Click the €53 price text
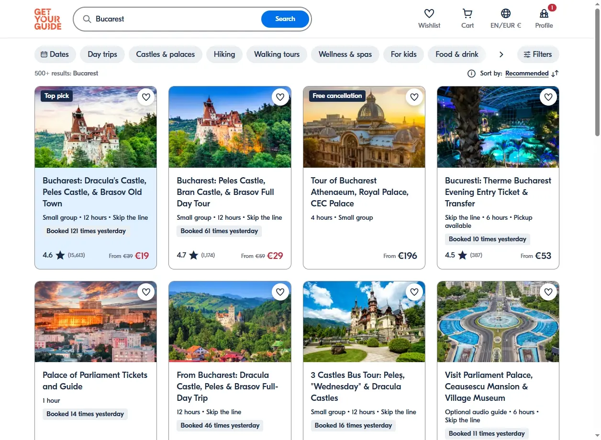Screen dimensions: 601x440 (543, 256)
